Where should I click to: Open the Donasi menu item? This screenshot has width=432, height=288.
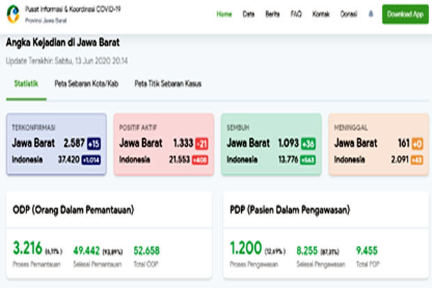(349, 14)
